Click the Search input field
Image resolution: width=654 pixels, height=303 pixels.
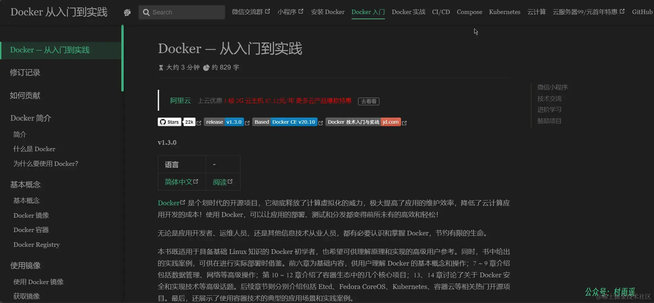coord(182,12)
